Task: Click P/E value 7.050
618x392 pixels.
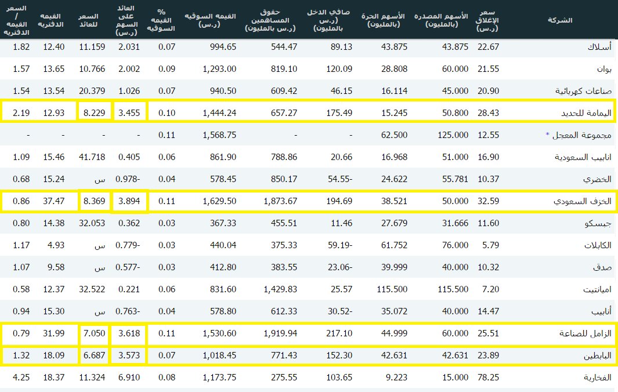Action: point(94,333)
